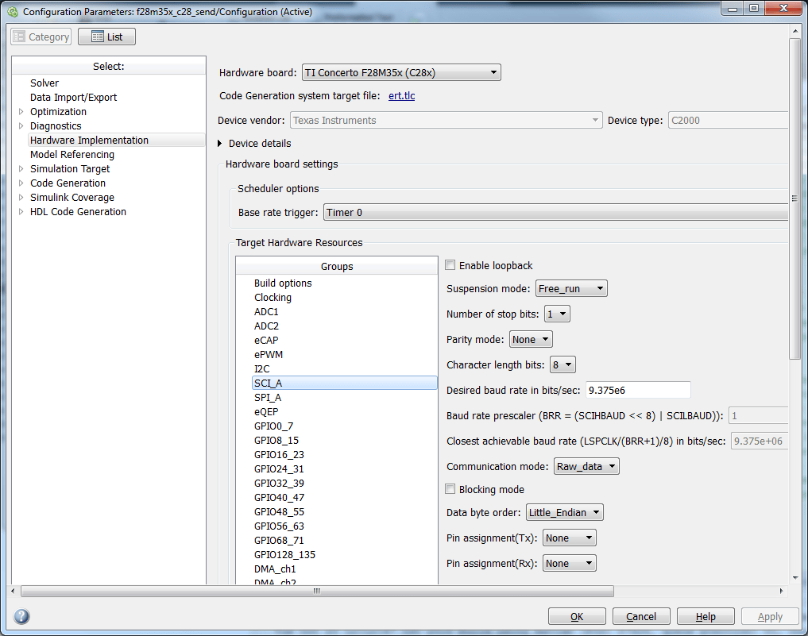Viewport: 808px width, 636px height.
Task: Open ert.tlc system target file link
Action: click(x=401, y=96)
